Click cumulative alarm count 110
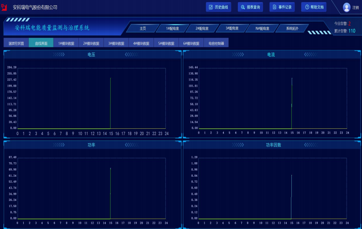The width and height of the screenshot is (362, 229). pyautogui.click(x=352, y=31)
